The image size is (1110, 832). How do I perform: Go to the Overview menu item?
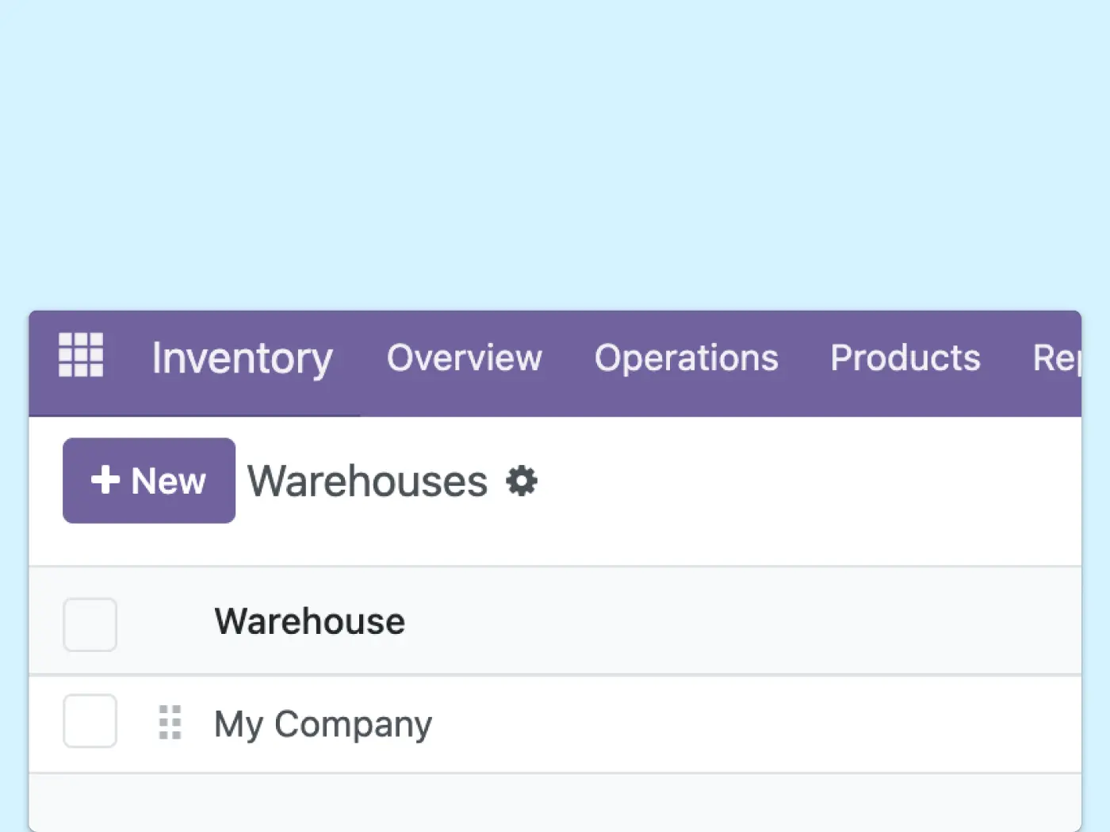click(x=464, y=358)
